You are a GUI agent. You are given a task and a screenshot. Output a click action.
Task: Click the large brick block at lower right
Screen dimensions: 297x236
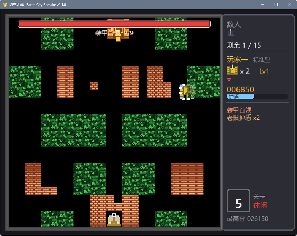pyautogui.click(x=187, y=179)
